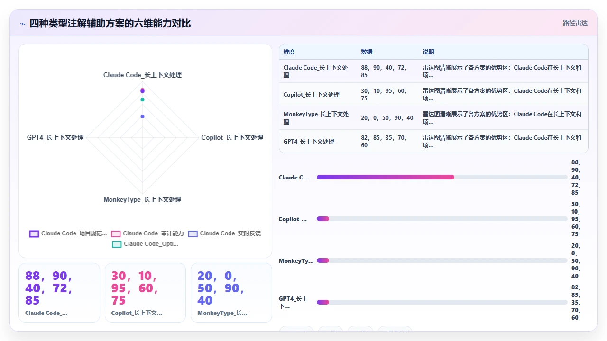Click the 说明 description in the GPT4 row

[x=502, y=141]
